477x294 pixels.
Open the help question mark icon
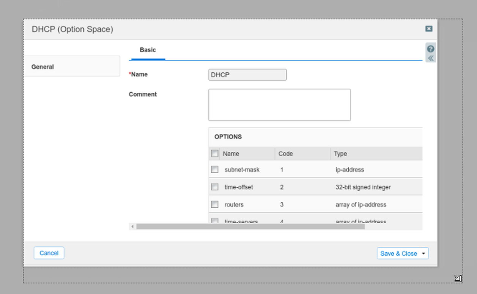pos(430,49)
